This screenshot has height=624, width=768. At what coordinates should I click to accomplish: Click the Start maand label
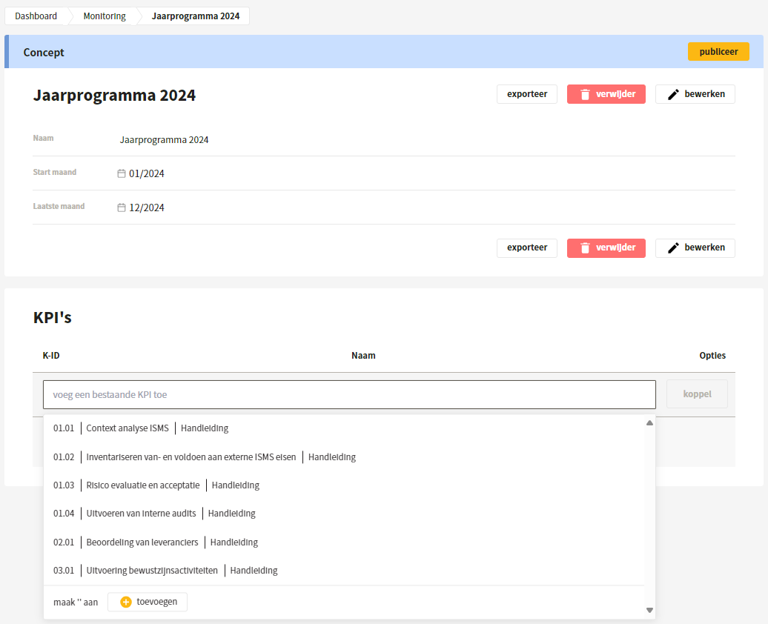click(54, 172)
